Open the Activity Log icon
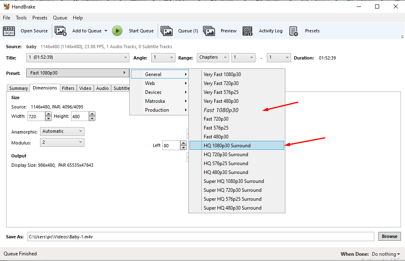405x261 pixels. pos(248,31)
